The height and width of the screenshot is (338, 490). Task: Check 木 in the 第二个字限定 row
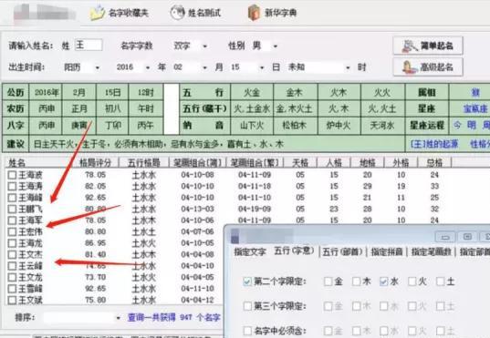(x=356, y=282)
